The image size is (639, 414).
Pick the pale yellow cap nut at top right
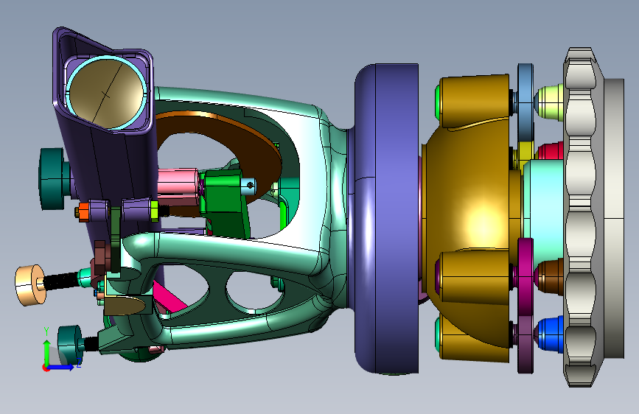(x=548, y=102)
